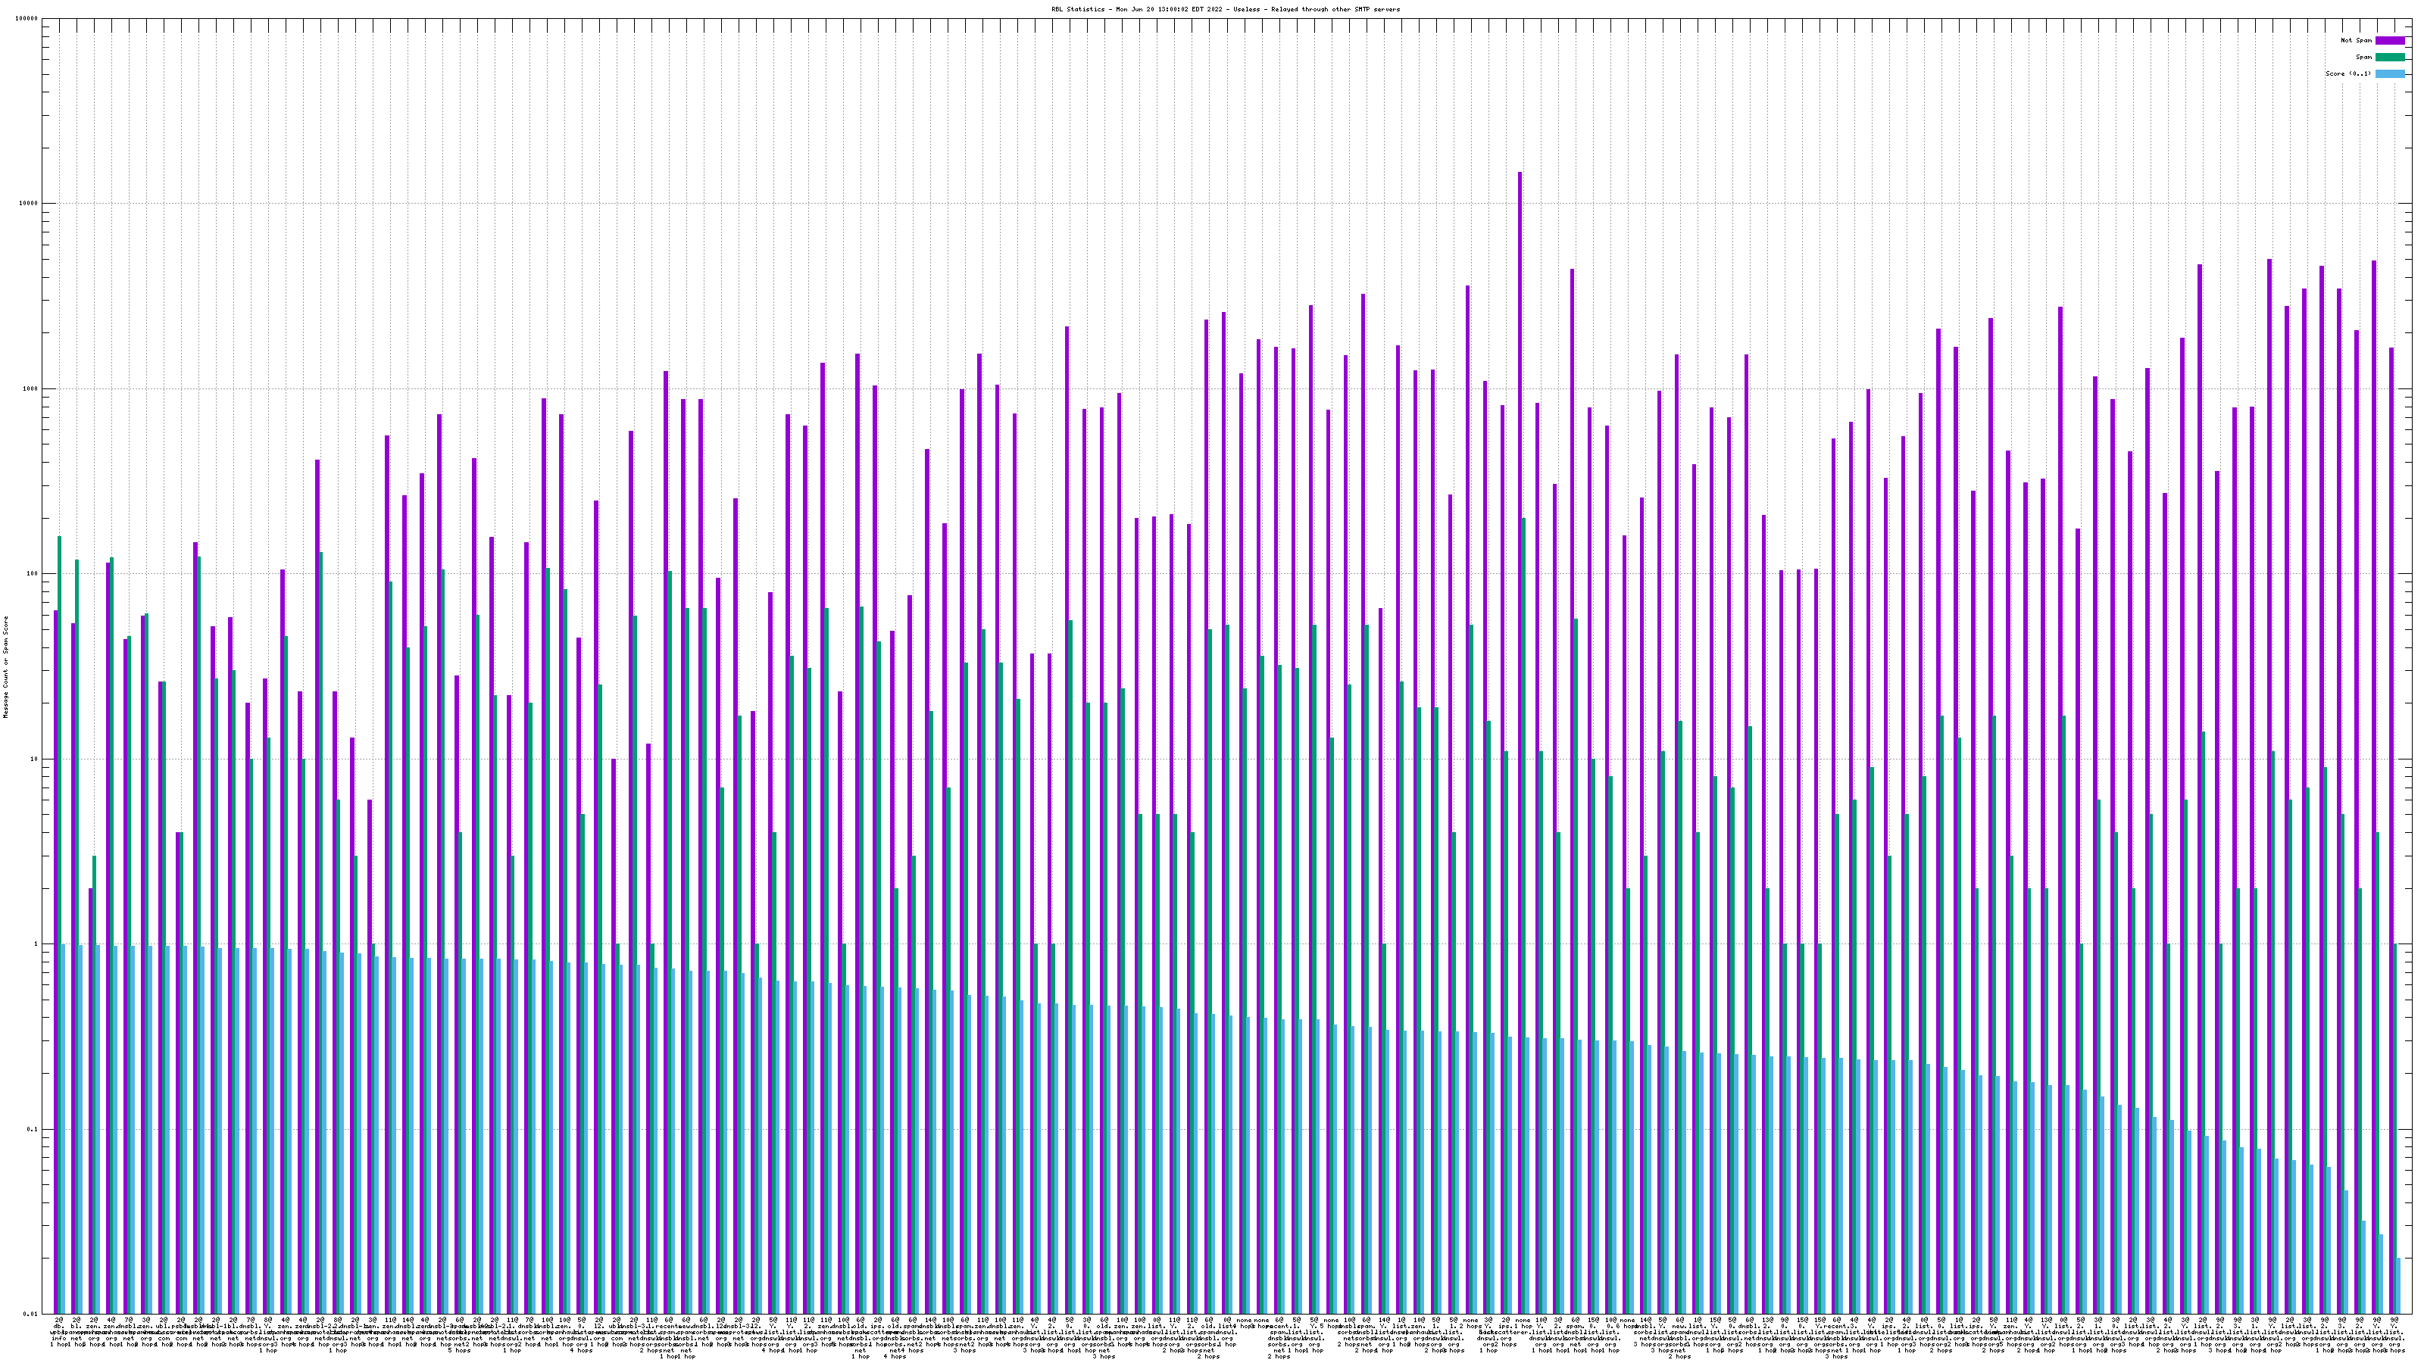Click the first x-axis label 'db.' at far left
This screenshot has width=2424, height=1363.
(x=58, y=1327)
